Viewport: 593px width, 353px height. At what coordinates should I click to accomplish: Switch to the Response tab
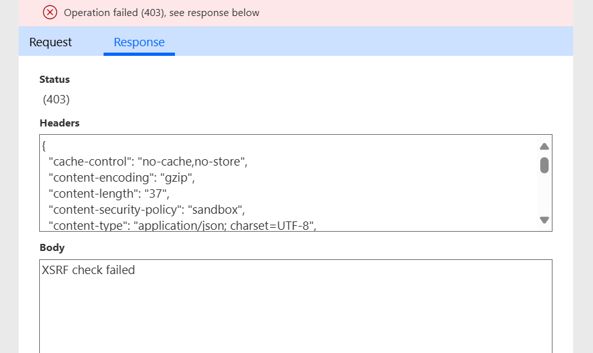click(x=139, y=42)
